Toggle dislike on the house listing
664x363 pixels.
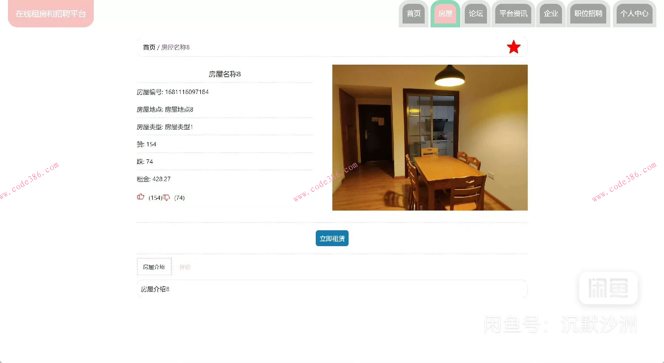167,198
